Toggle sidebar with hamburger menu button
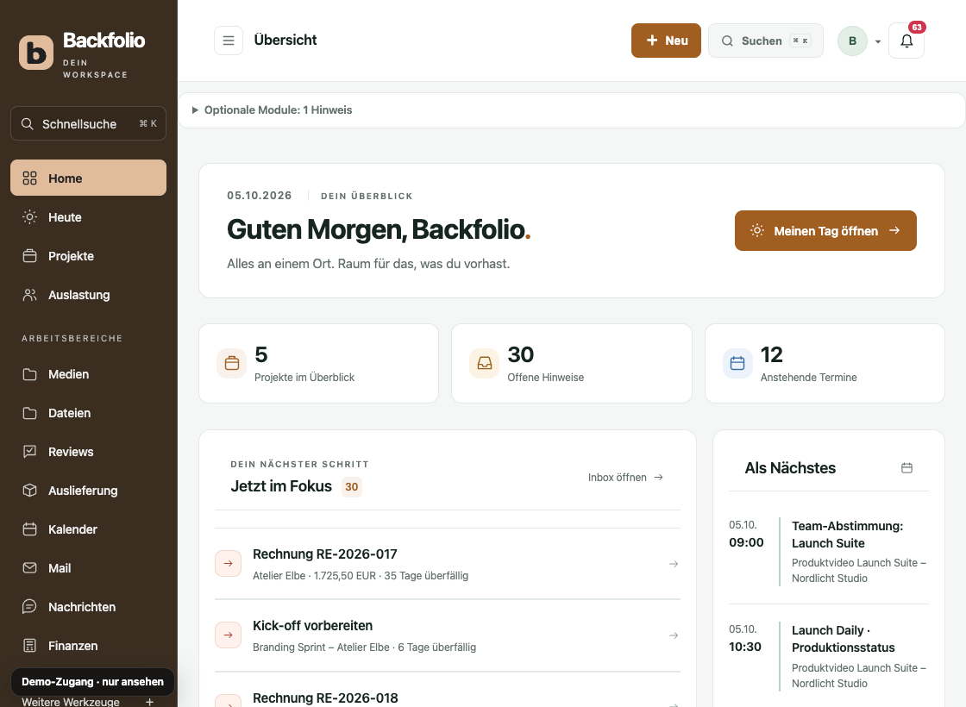Screen dimensions: 966x707 (229, 41)
